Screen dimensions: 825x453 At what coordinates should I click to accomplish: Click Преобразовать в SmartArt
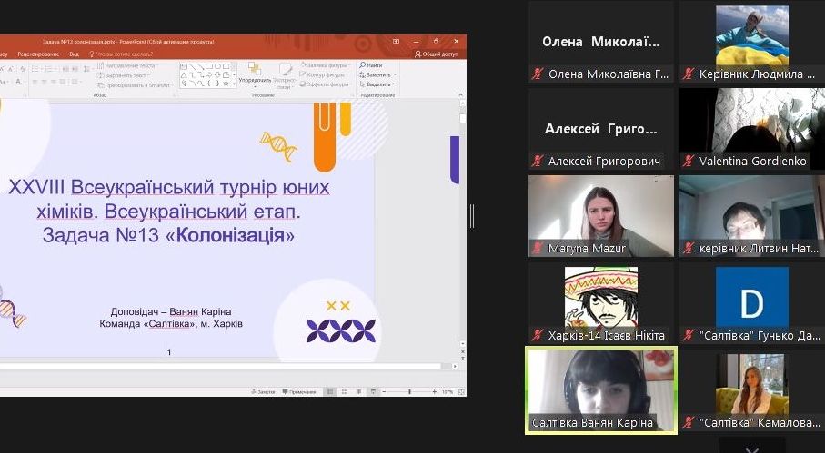136,85
